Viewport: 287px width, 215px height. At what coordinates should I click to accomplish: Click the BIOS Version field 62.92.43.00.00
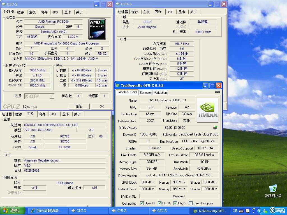click(175, 128)
